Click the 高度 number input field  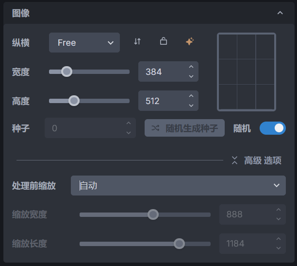[163, 101]
